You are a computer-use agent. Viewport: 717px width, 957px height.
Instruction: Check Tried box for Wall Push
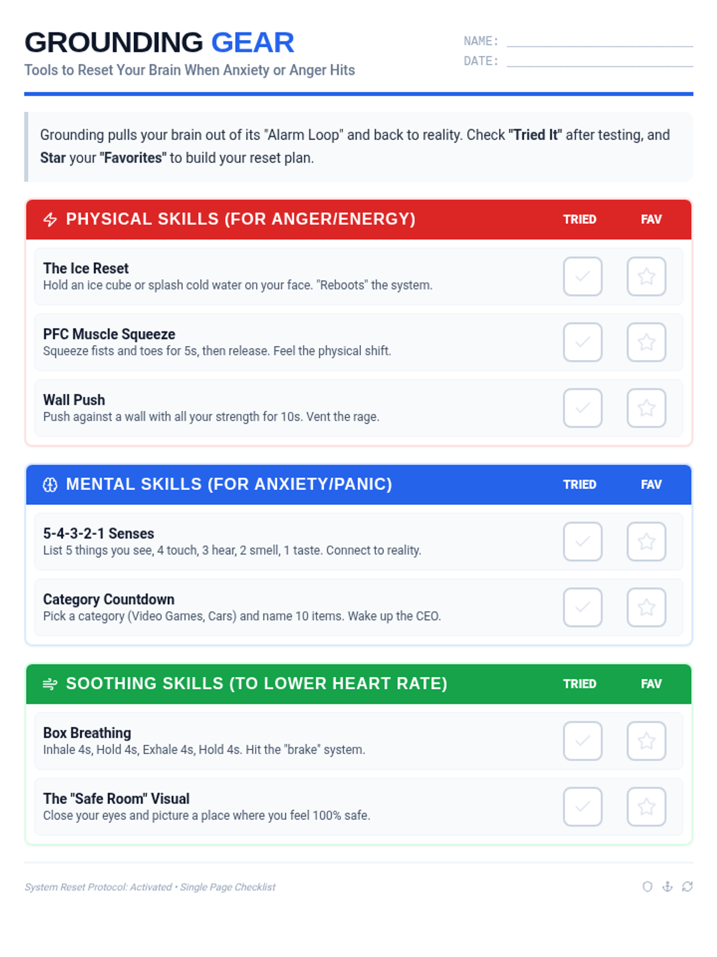[x=583, y=408]
